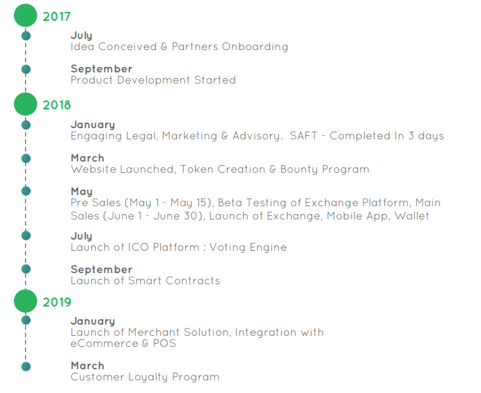Viewport: 481px width, 393px height.
Task: Select the January 2018 timeline dot
Action: click(26, 125)
